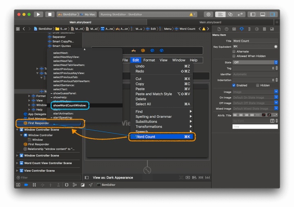The height and width of the screenshot is (207, 294).
Task: Click the Paste and Match Style item
Action: 162,94
